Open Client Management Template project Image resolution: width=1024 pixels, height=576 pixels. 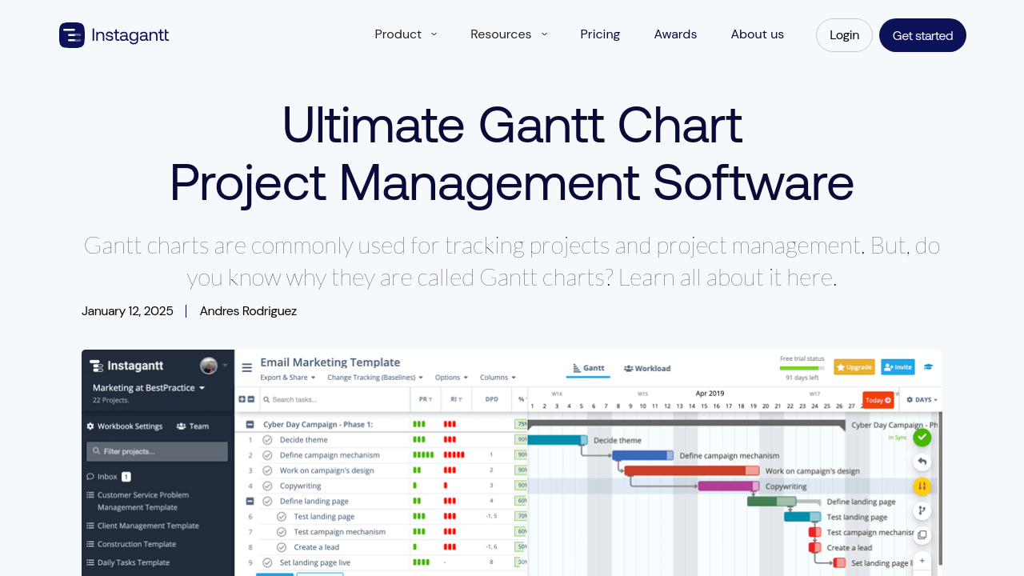click(x=148, y=526)
